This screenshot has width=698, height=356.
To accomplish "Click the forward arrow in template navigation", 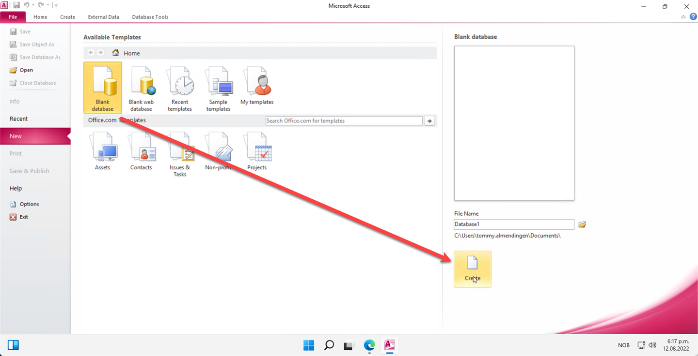I will click(x=100, y=53).
